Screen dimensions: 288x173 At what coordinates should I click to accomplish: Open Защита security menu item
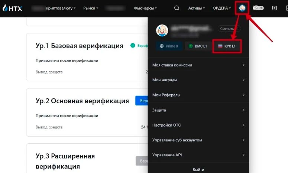pos(198,110)
